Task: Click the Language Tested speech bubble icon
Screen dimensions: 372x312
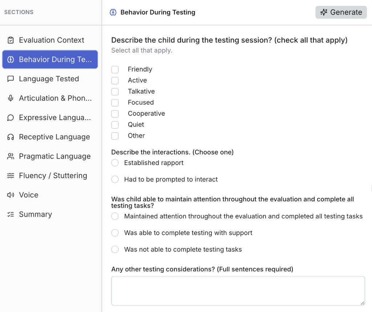Action: click(x=11, y=79)
